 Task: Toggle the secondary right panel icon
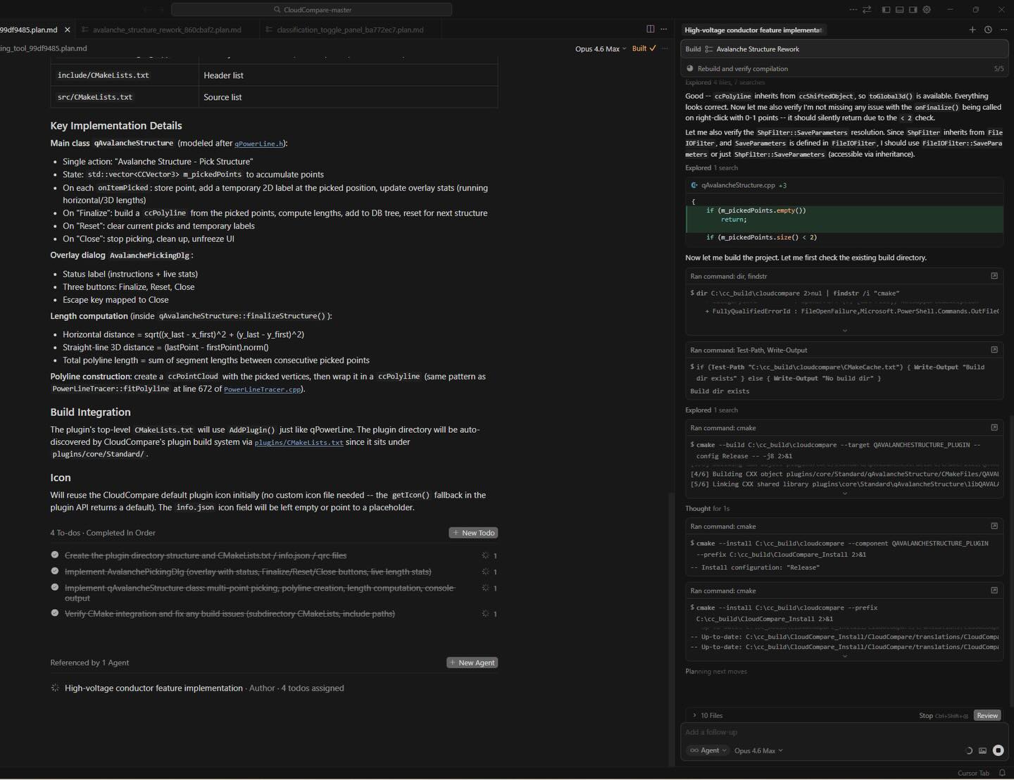click(913, 9)
